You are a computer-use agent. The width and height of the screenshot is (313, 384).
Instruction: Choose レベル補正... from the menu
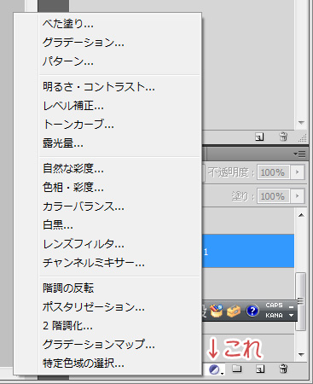click(120, 106)
